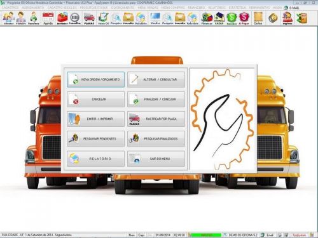318x238 pixels.
Task: Click the Sair do Menu button
Action: pos(156,159)
